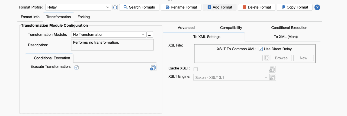
Task: Click the Transformation Module Configuration heading
Action: coord(54,25)
